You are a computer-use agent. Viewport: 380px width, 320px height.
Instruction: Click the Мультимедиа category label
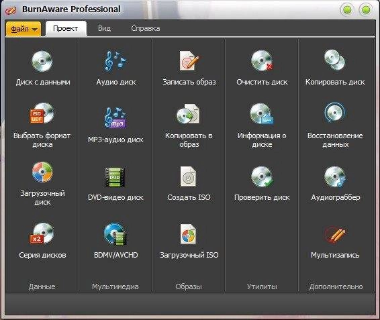point(115,286)
